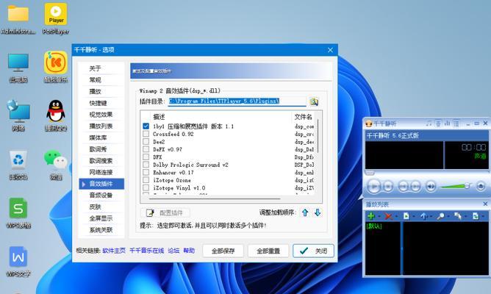The height and width of the screenshot is (294, 491).
Task: Open the 论坛 link
Action: tap(173, 251)
